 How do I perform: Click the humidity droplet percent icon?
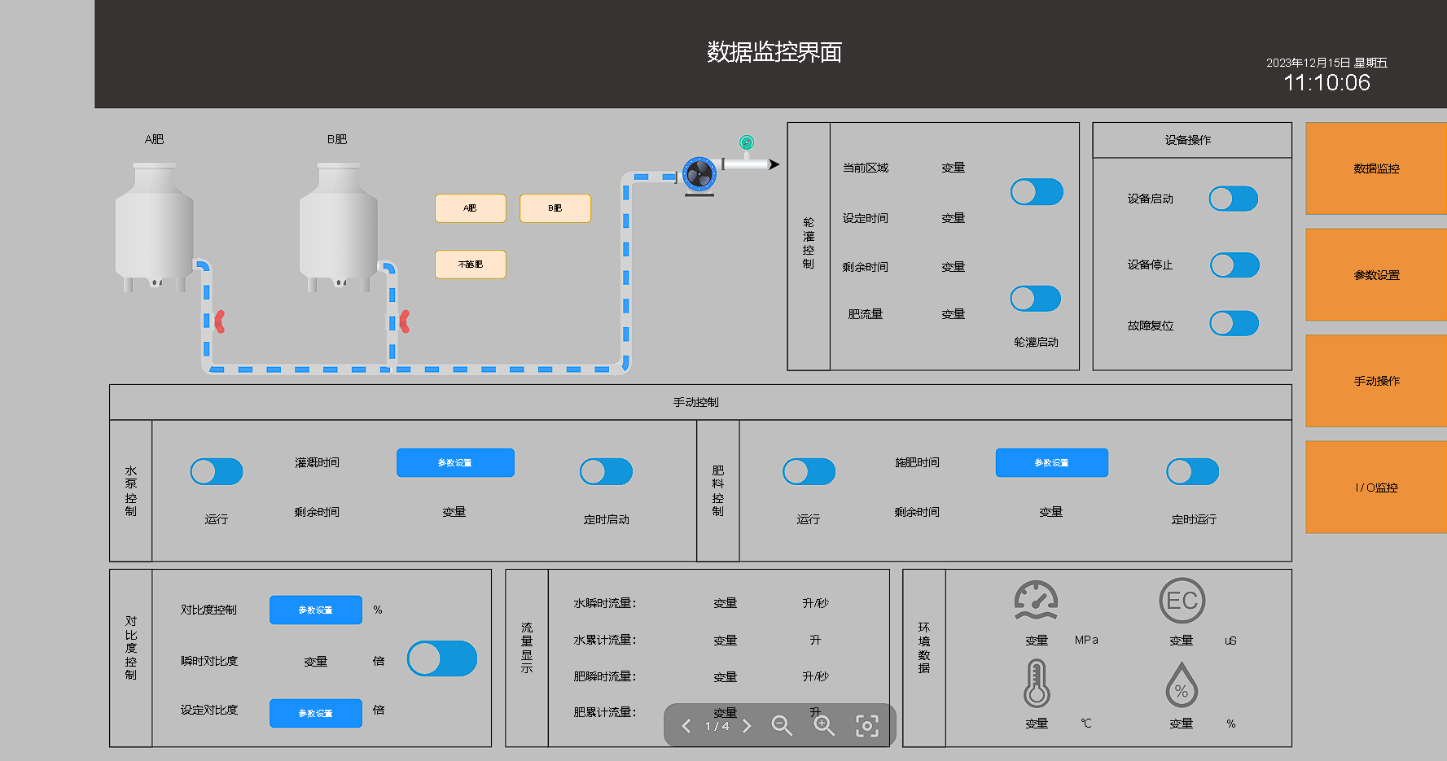click(1182, 685)
